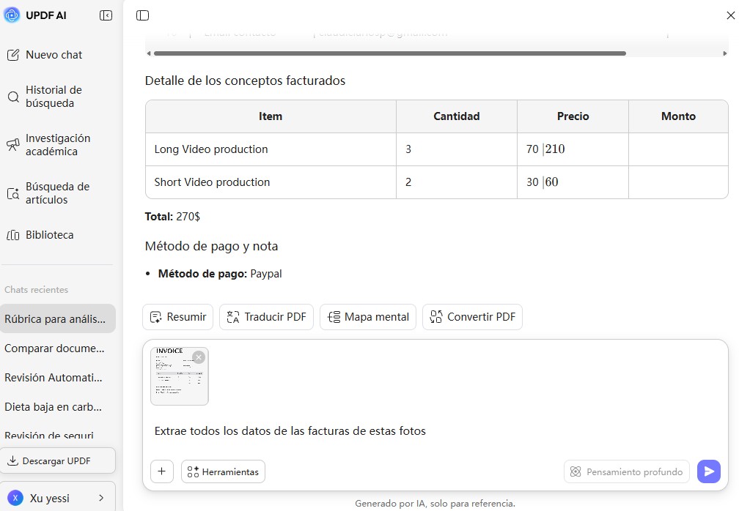739x511 pixels.
Task: Send the message with the arrow button
Action: click(x=708, y=471)
